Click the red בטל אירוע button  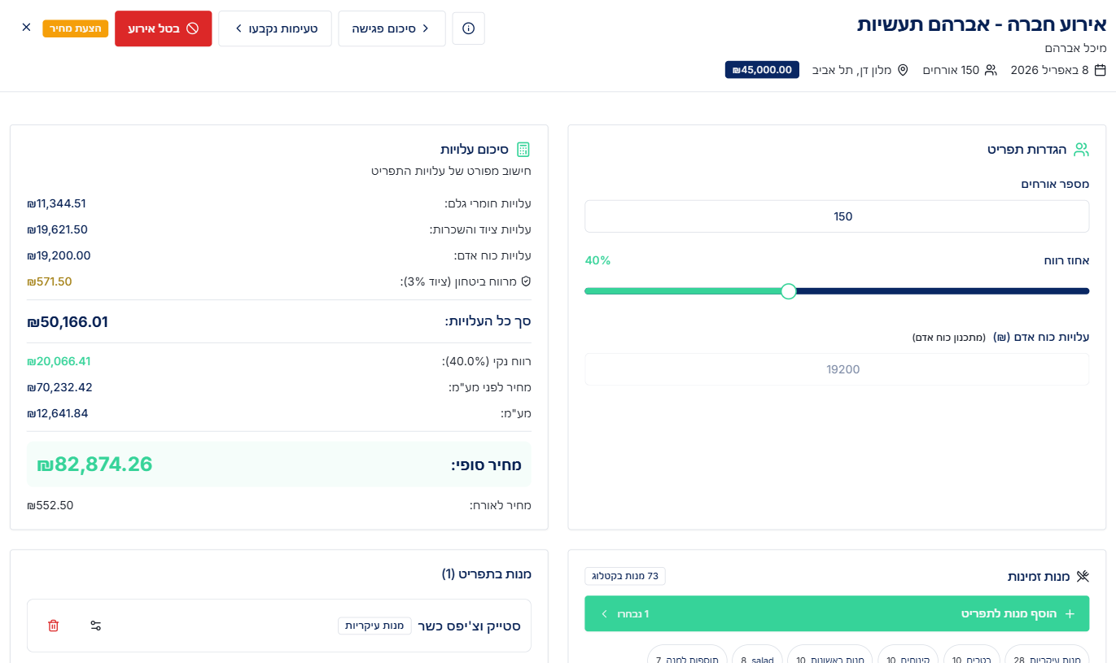[164, 28]
